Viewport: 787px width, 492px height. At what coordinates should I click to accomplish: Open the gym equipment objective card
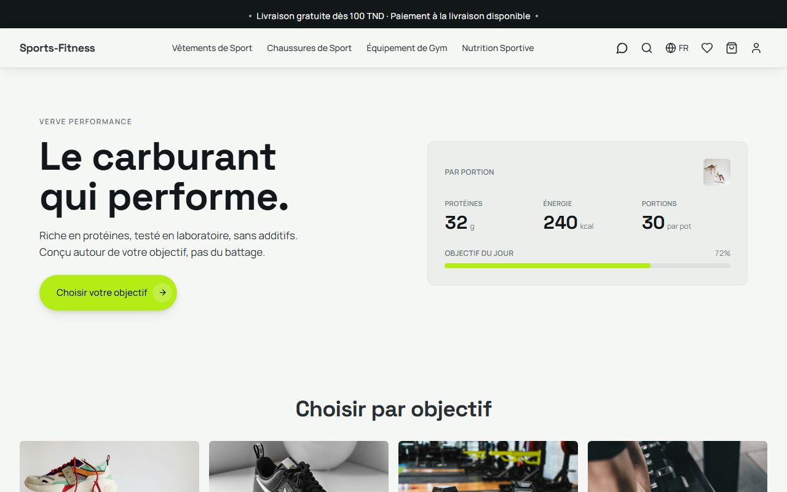tap(488, 466)
